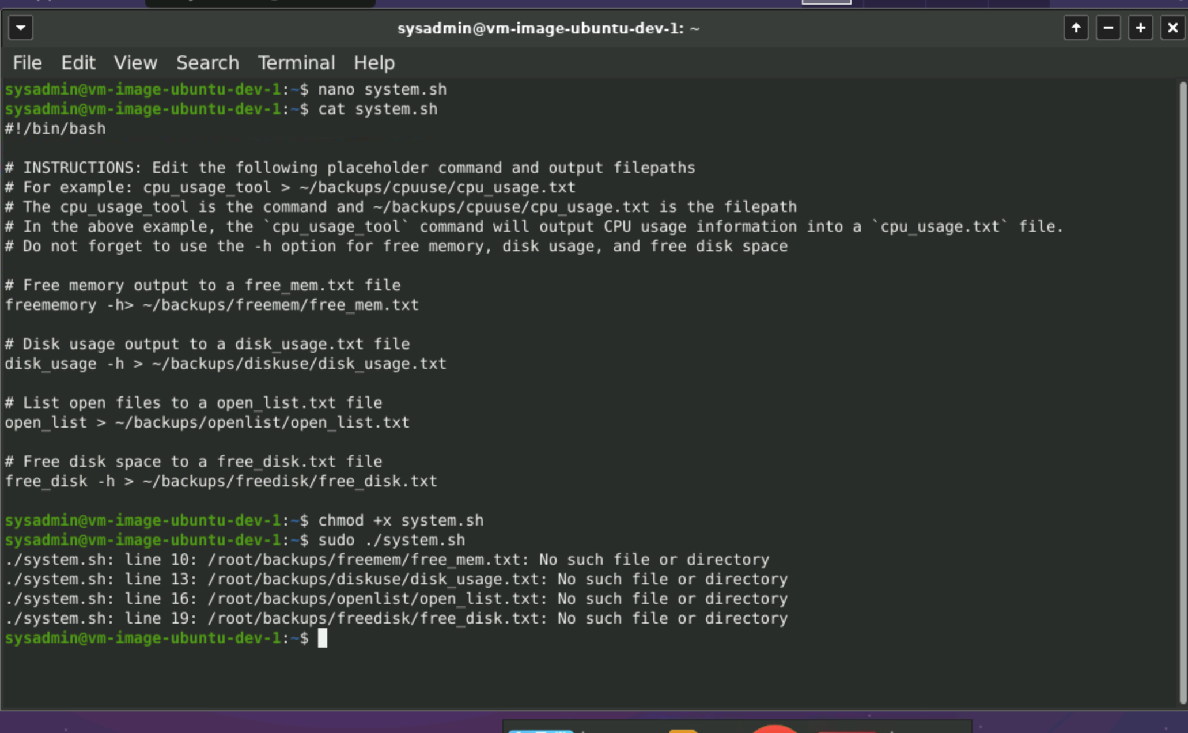Open the File menu
This screenshot has width=1188, height=733.
pos(27,63)
